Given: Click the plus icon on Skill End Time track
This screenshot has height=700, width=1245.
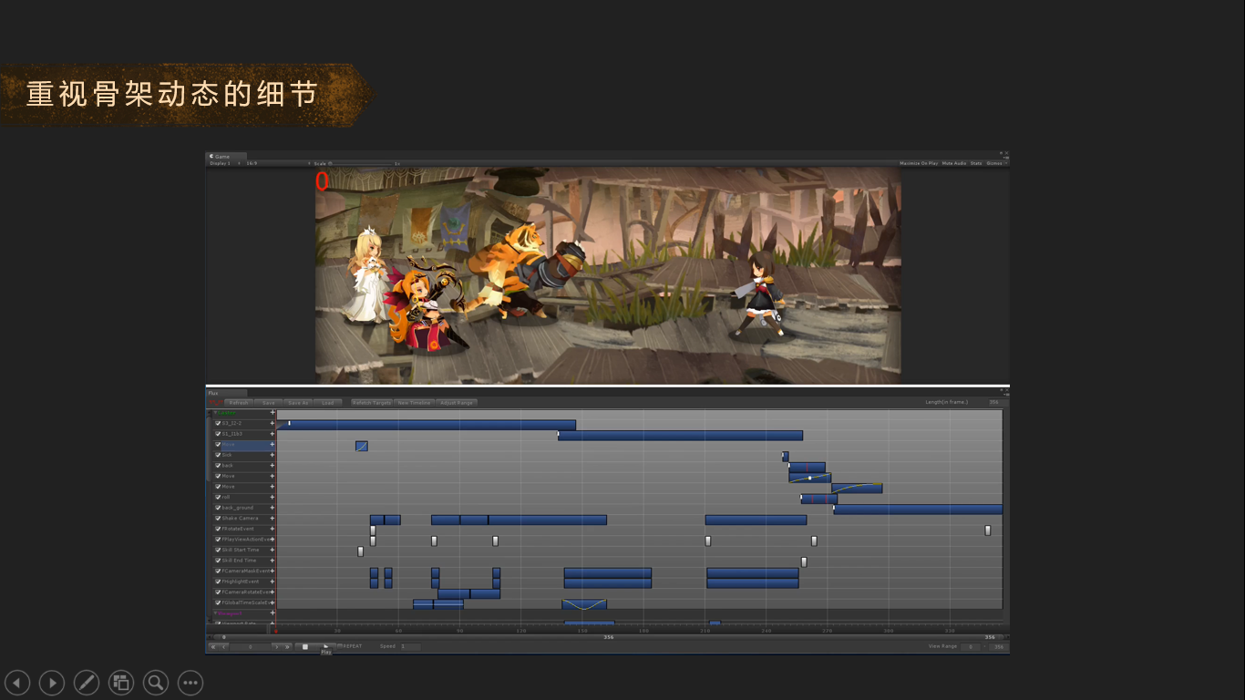Looking at the screenshot, I should (x=272, y=561).
